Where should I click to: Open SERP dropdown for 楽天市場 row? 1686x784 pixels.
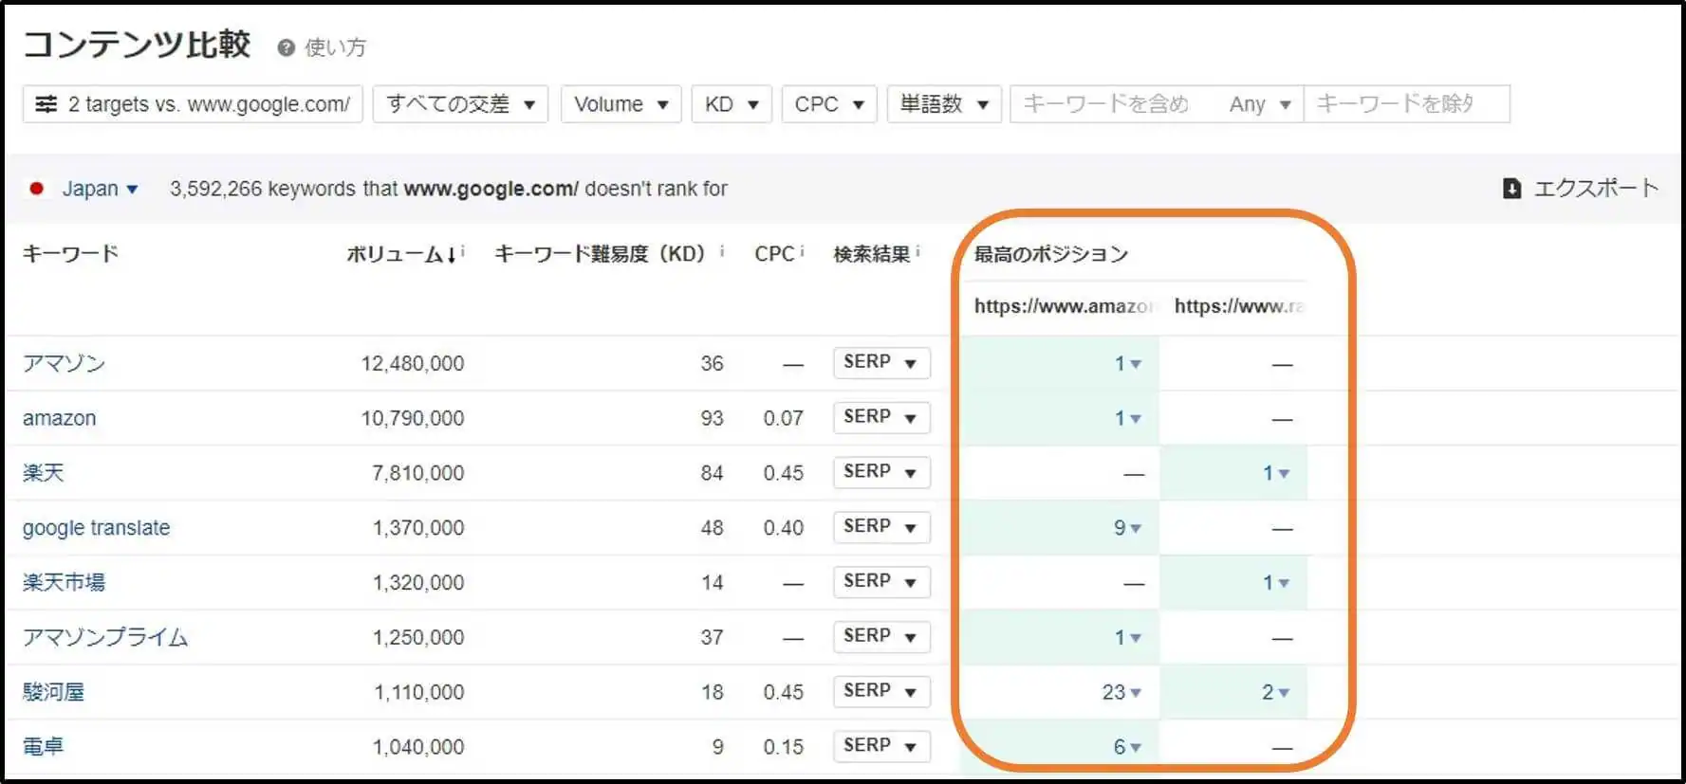pyautogui.click(x=881, y=581)
